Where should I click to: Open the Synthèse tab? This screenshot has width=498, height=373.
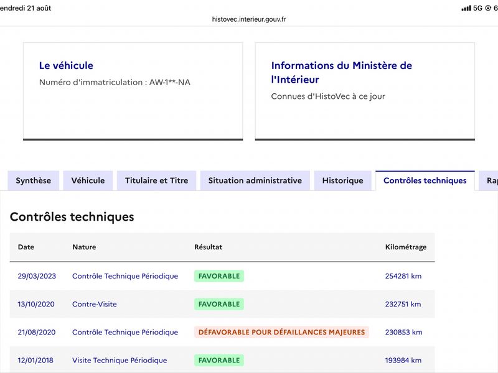click(x=34, y=180)
